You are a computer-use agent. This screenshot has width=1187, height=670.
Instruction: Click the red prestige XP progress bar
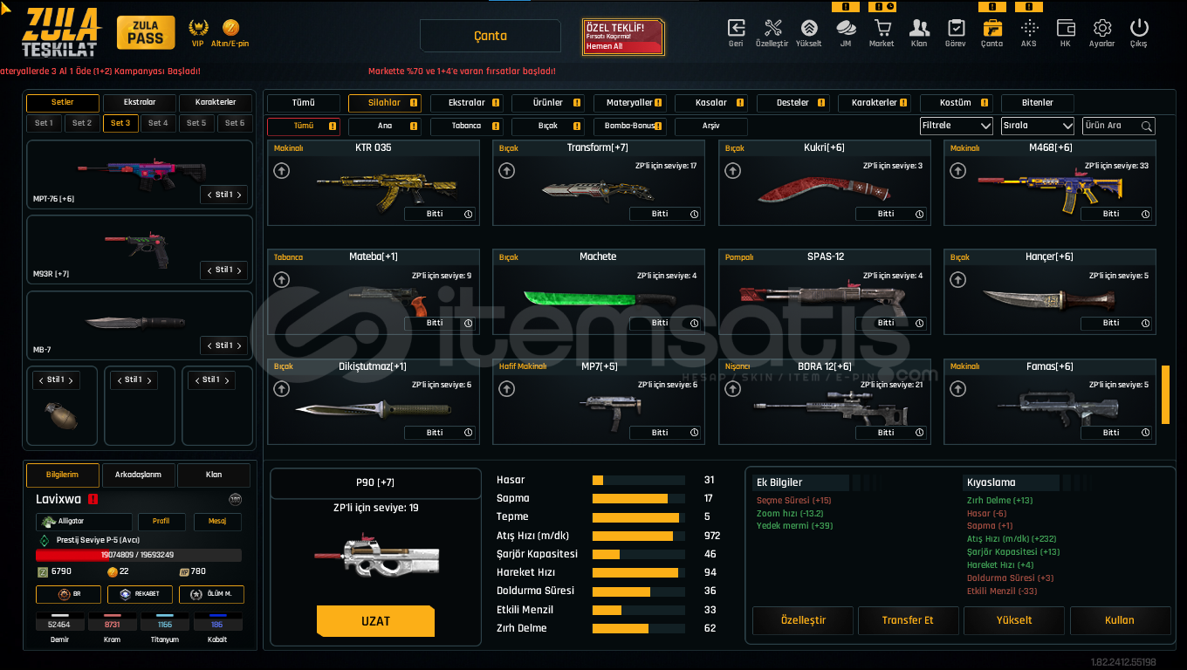(x=139, y=555)
